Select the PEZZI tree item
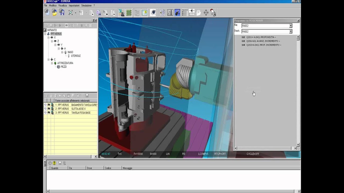 point(63,67)
